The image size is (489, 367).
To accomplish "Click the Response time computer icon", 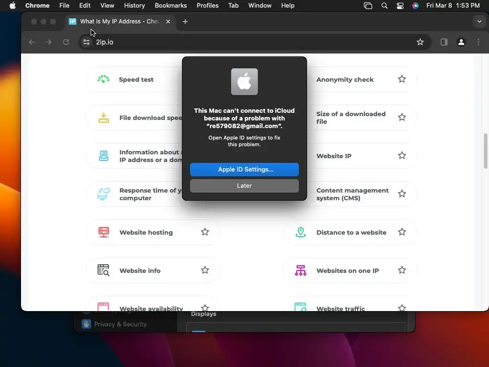I will [x=104, y=194].
